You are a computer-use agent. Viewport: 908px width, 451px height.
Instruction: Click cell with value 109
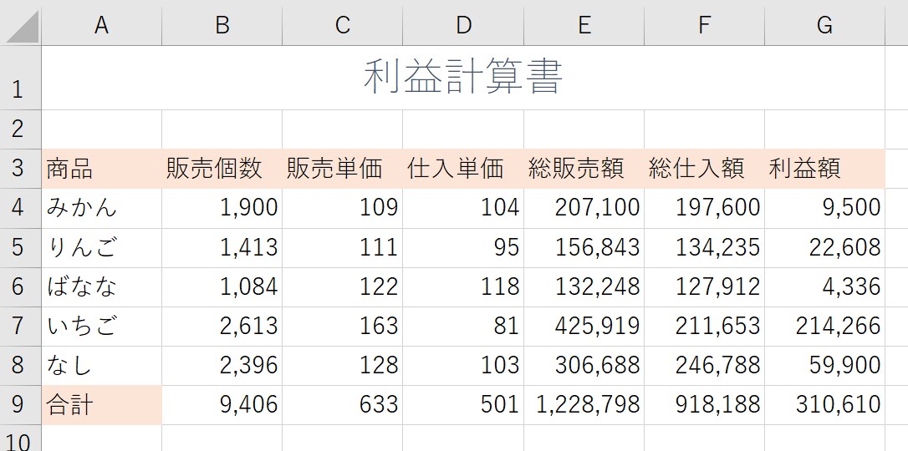coord(343,208)
